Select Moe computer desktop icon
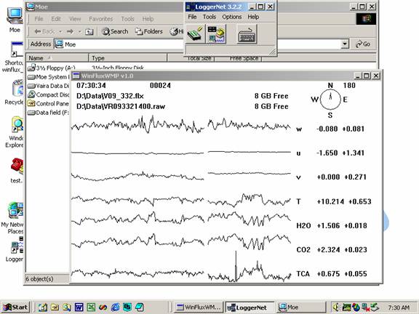 point(15,20)
